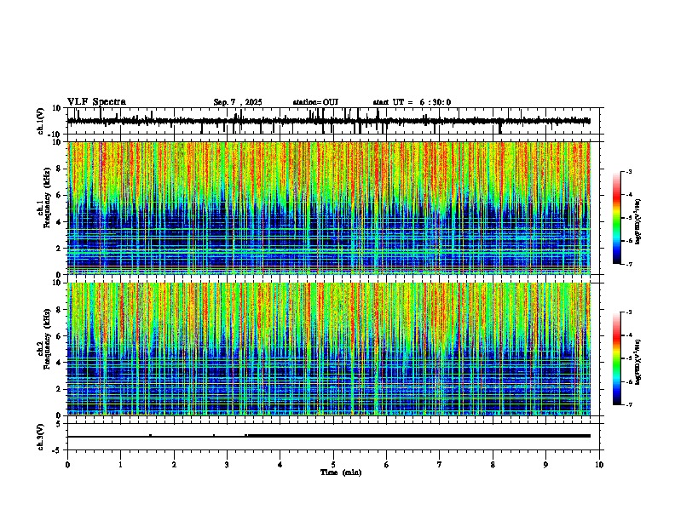Click the ch.3 voltage trace panel
The height and width of the screenshot is (521, 675).
tap(335, 437)
